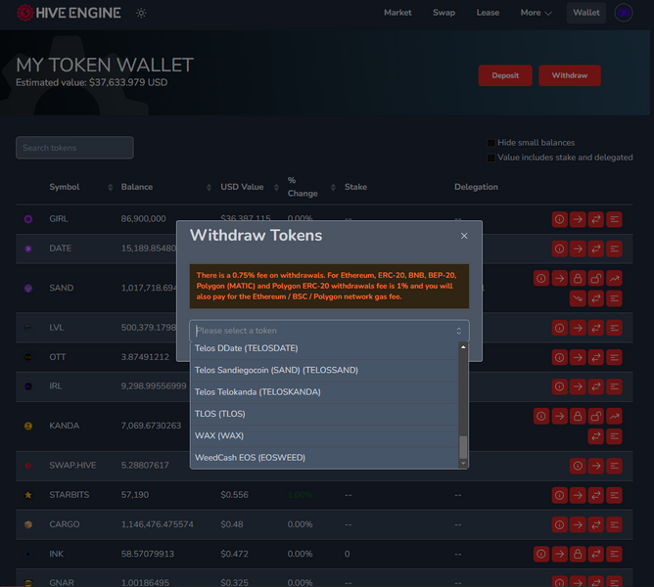Close the Withdraw Tokens dialog
The height and width of the screenshot is (587, 654).
tap(464, 236)
